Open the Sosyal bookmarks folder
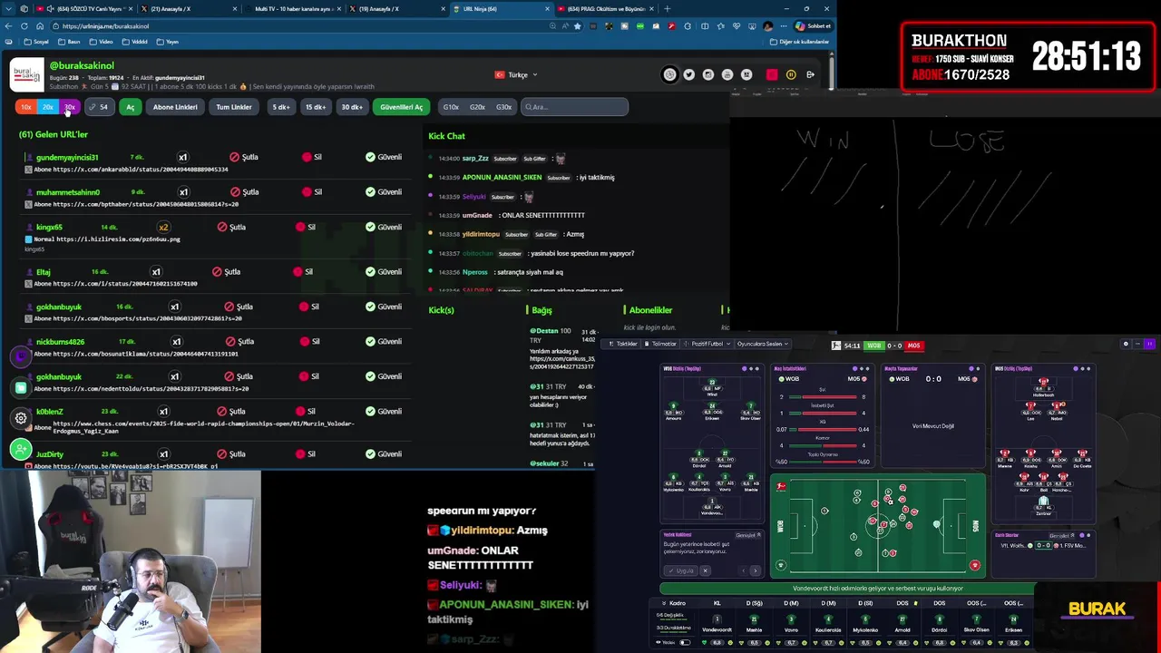Screen dimensions: 1161x653 pyautogui.click(x=37, y=42)
